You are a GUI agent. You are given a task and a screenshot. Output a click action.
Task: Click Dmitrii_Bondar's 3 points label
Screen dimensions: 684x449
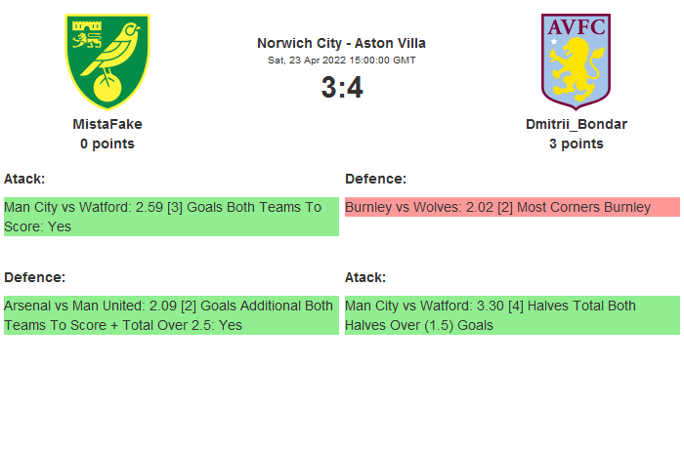pyautogui.click(x=577, y=143)
